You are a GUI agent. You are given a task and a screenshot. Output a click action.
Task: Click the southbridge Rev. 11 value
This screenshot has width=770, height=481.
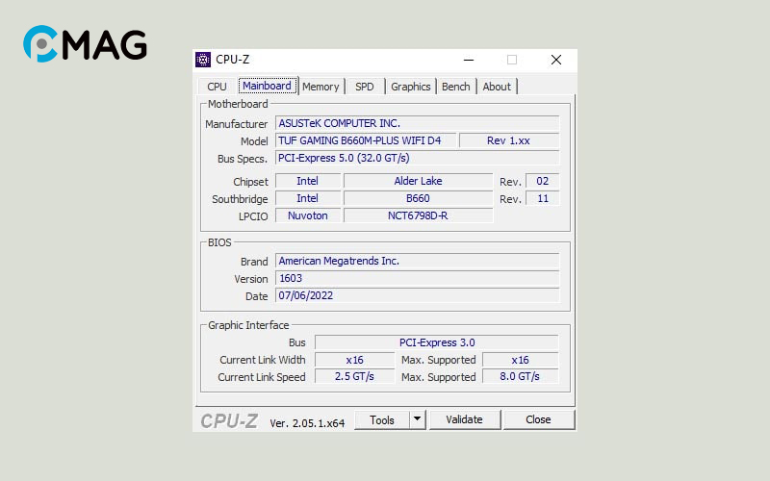point(542,198)
